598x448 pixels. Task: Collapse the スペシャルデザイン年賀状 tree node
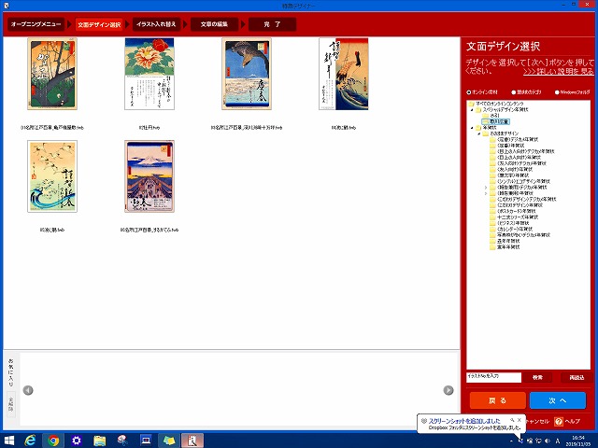click(x=472, y=110)
